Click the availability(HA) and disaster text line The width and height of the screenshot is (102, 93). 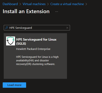pos(32,61)
